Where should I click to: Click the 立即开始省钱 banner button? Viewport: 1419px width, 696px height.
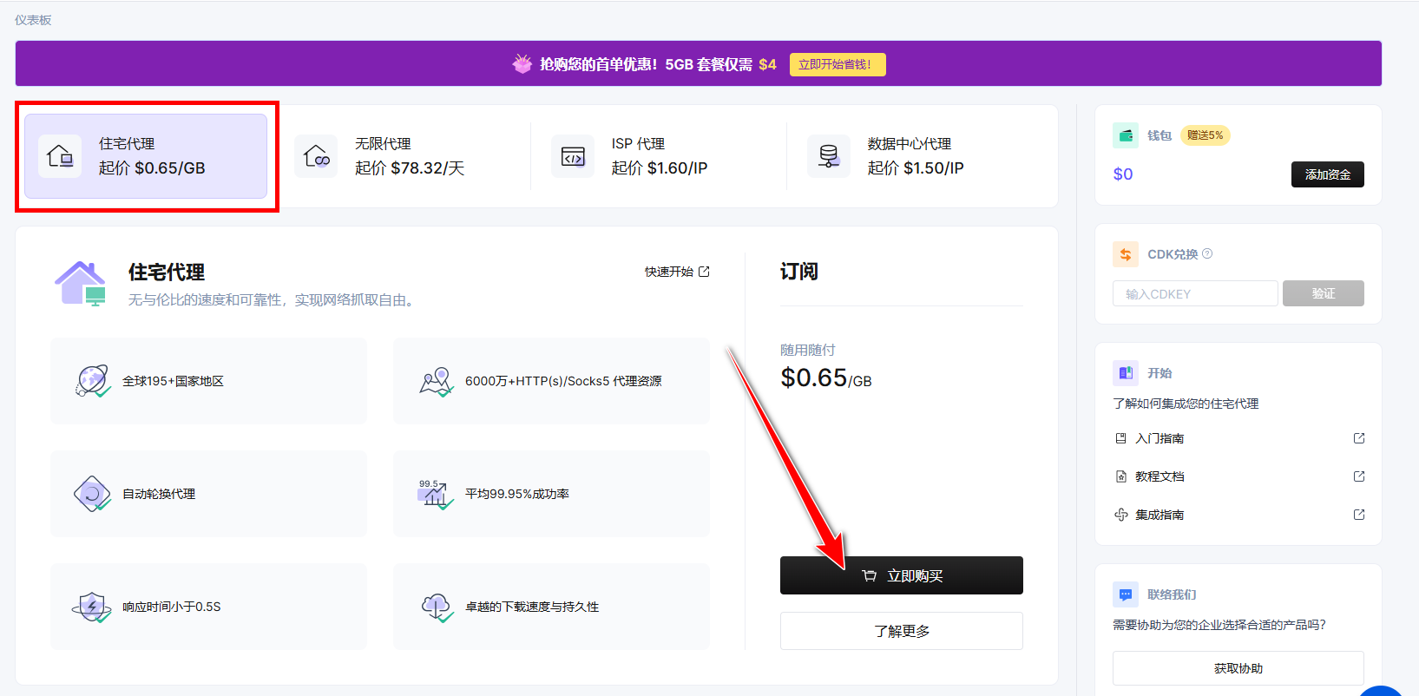coord(838,64)
